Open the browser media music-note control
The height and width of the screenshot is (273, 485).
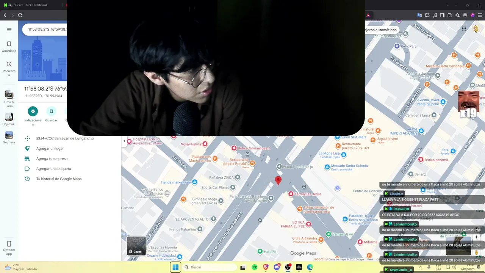pos(435,15)
